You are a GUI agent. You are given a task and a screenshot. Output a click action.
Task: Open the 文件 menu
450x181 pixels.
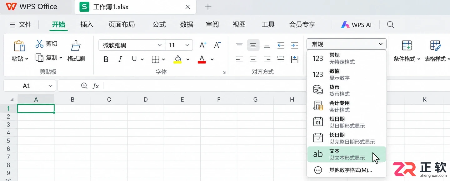(x=21, y=25)
